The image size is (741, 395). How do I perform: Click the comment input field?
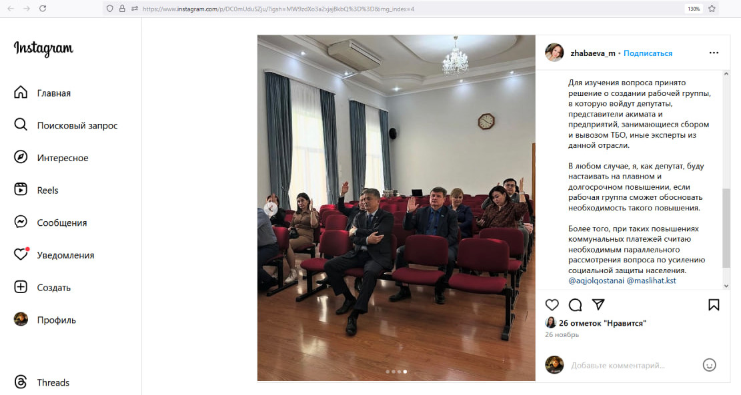633,365
